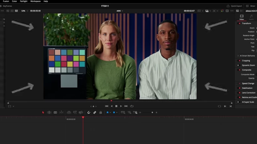Choose the Blade edit mode tool
The width and height of the screenshot is (257, 144).
(55, 112)
